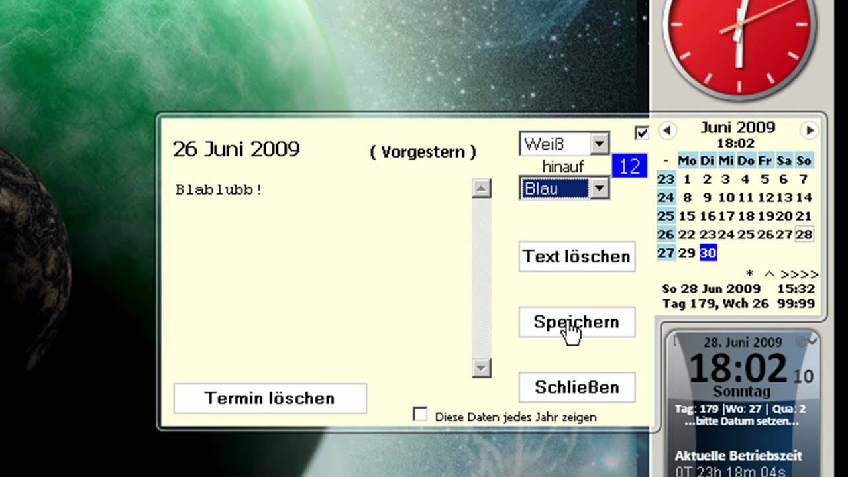Image resolution: width=848 pixels, height=477 pixels.
Task: Click week number 23 in calendar
Action: pos(666,179)
